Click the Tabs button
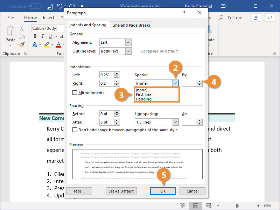 click(79, 191)
